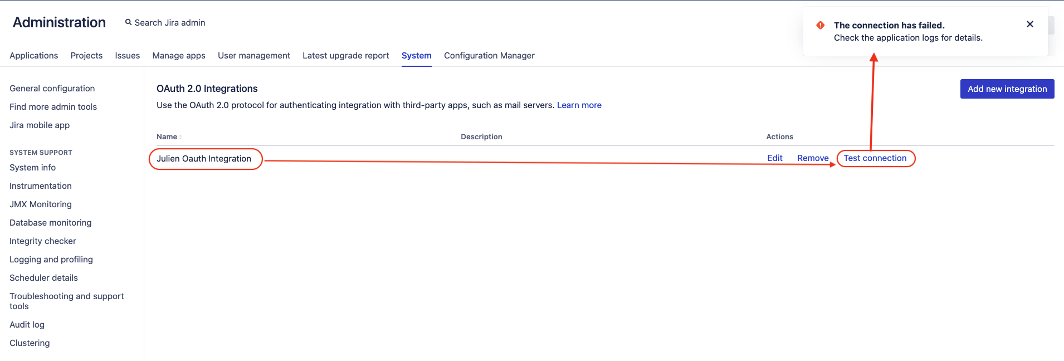
Task: Remove the Julien Oauth Integration
Action: [x=813, y=158]
